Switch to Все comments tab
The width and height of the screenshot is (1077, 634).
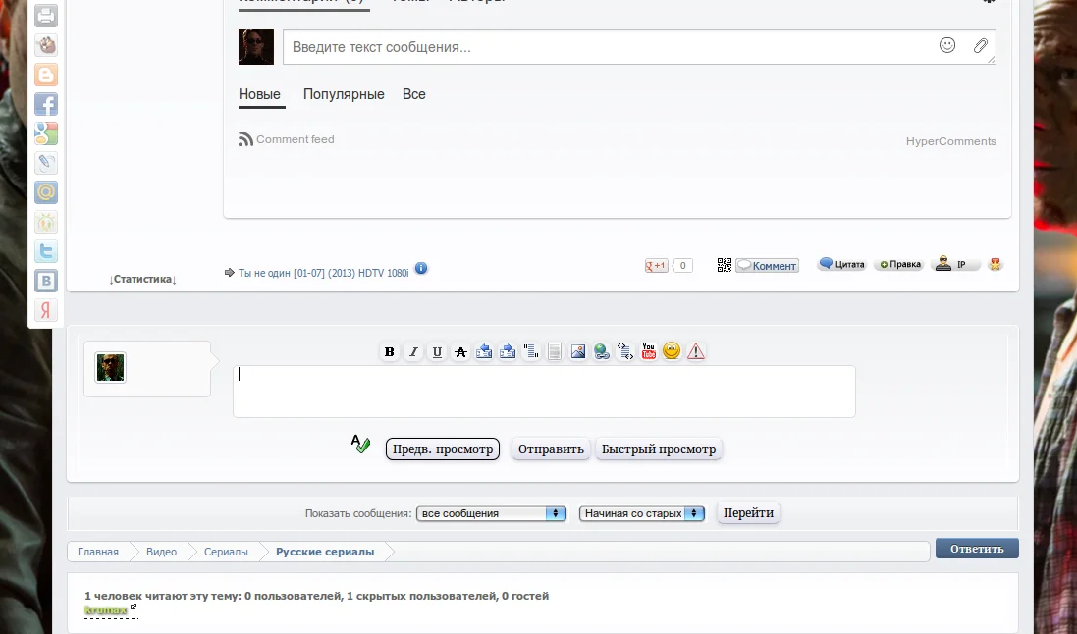[x=414, y=94]
